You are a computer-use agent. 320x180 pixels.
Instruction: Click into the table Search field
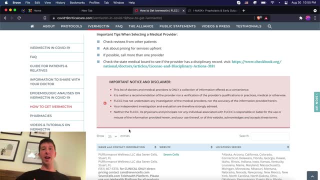(270, 136)
